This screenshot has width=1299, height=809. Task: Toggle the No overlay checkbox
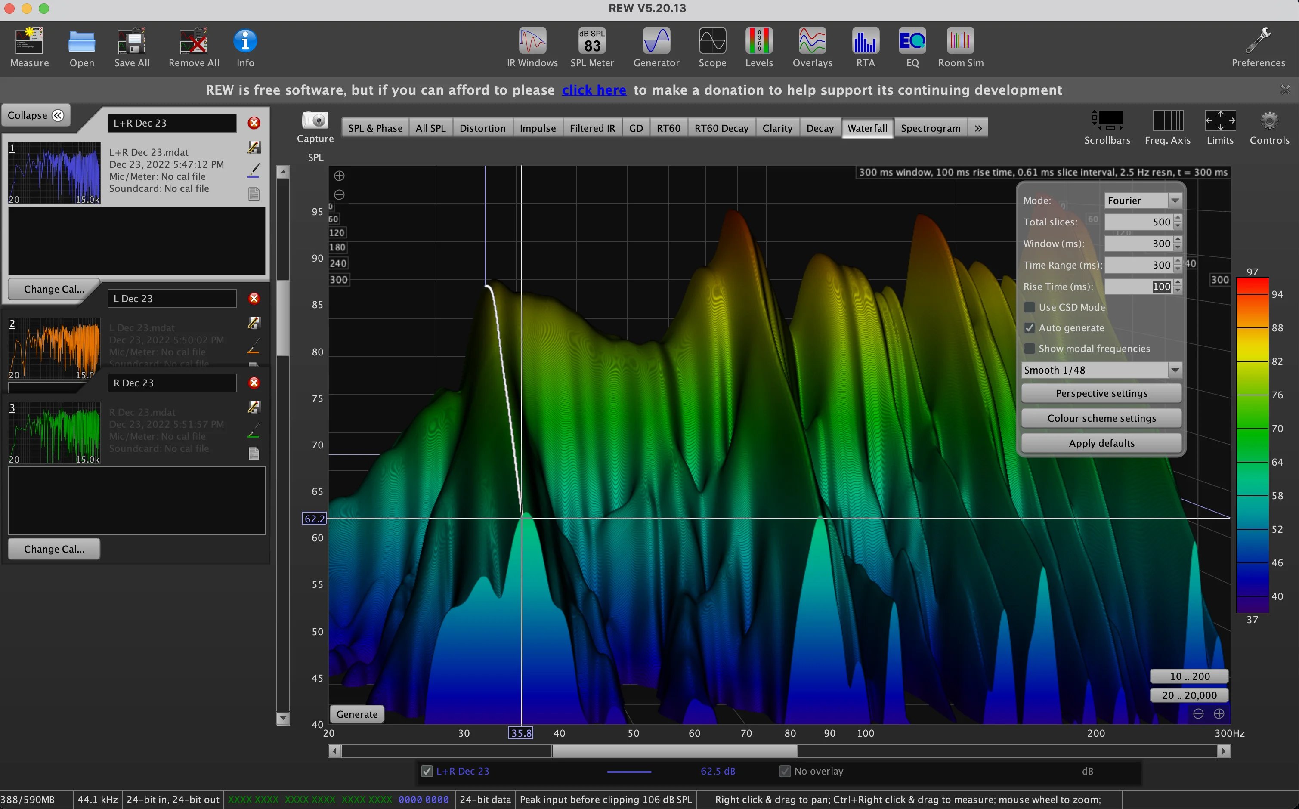[x=785, y=771]
